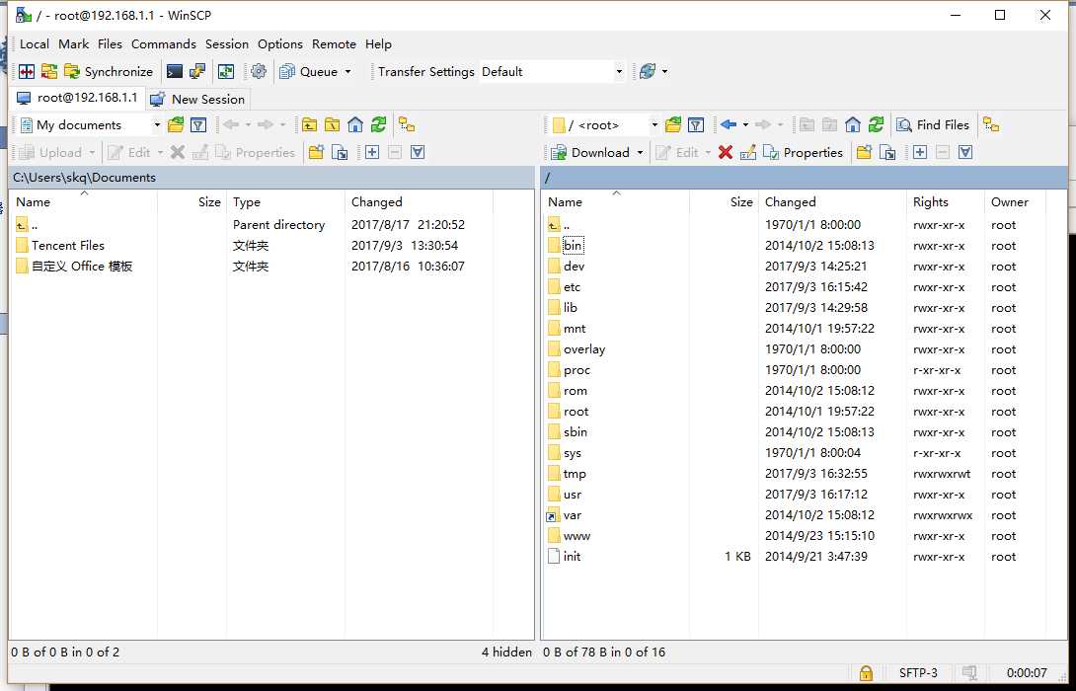
Task: Click local panel select files plus icon
Action: pos(372,152)
